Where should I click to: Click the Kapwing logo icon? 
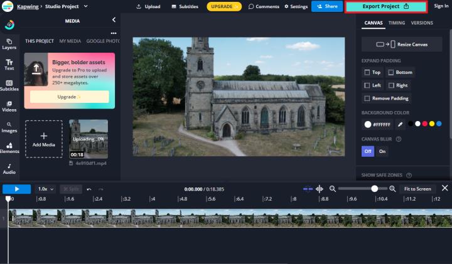tap(8, 6)
